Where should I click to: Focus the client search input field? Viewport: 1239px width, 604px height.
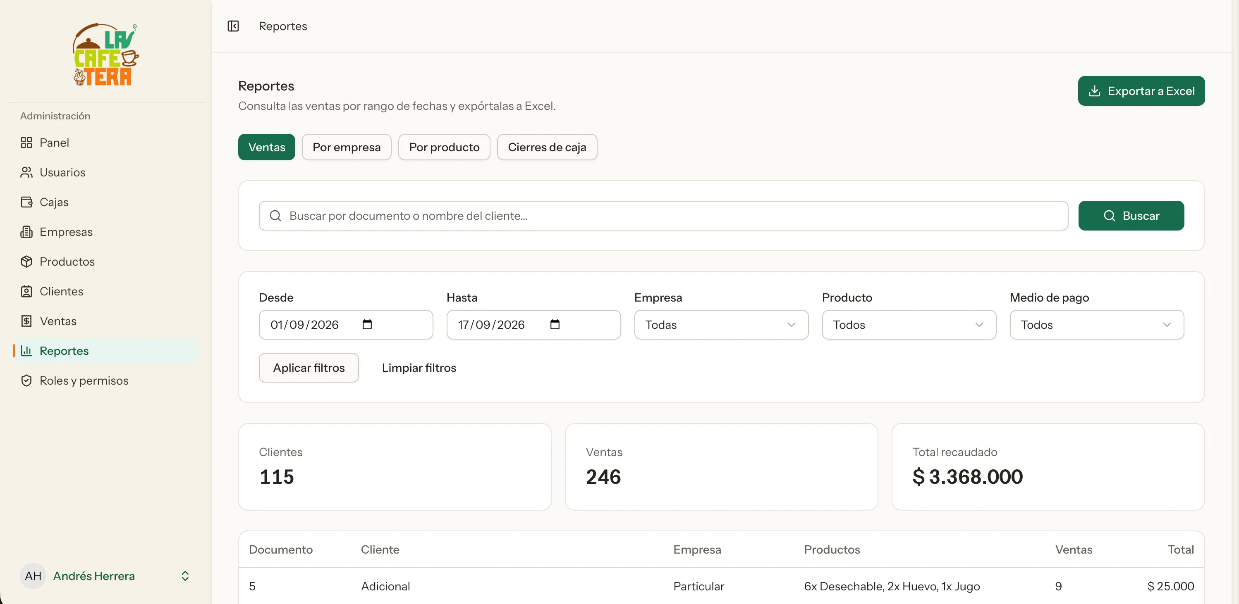tap(663, 216)
